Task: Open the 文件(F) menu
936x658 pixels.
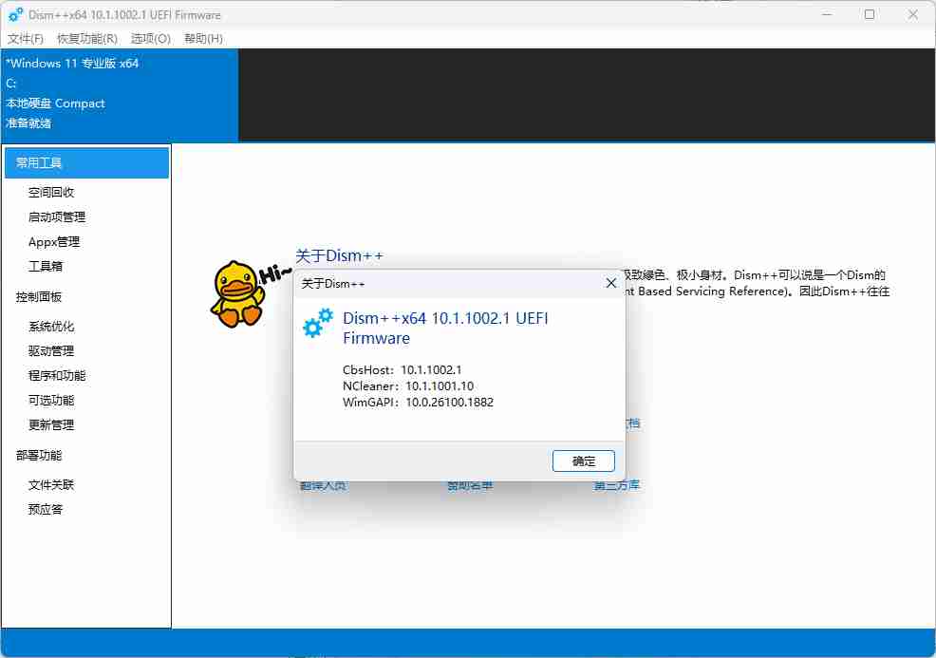Action: click(x=25, y=39)
